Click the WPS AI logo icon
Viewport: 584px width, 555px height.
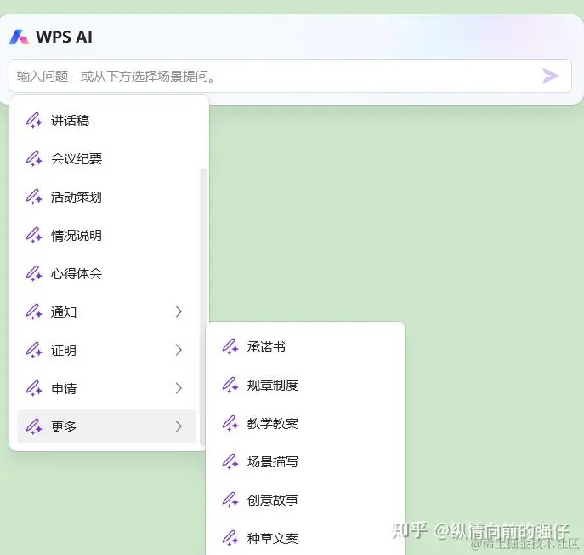click(x=19, y=37)
